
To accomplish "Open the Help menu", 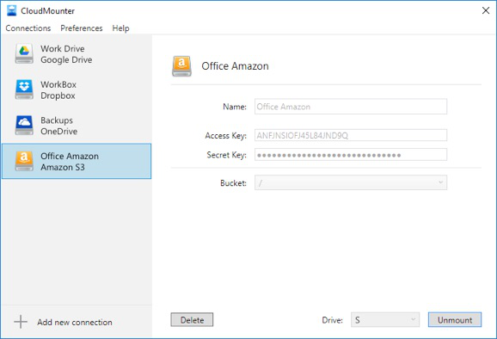I will [x=120, y=28].
